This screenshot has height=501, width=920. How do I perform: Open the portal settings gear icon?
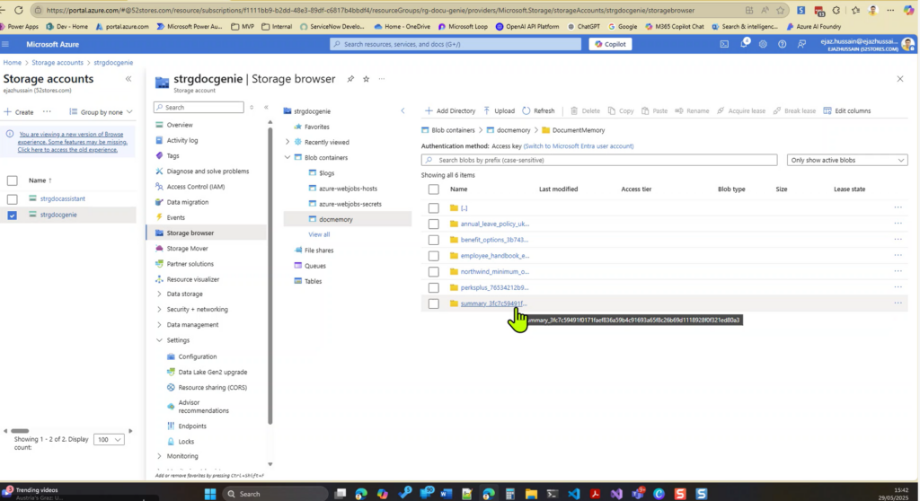pyautogui.click(x=763, y=44)
